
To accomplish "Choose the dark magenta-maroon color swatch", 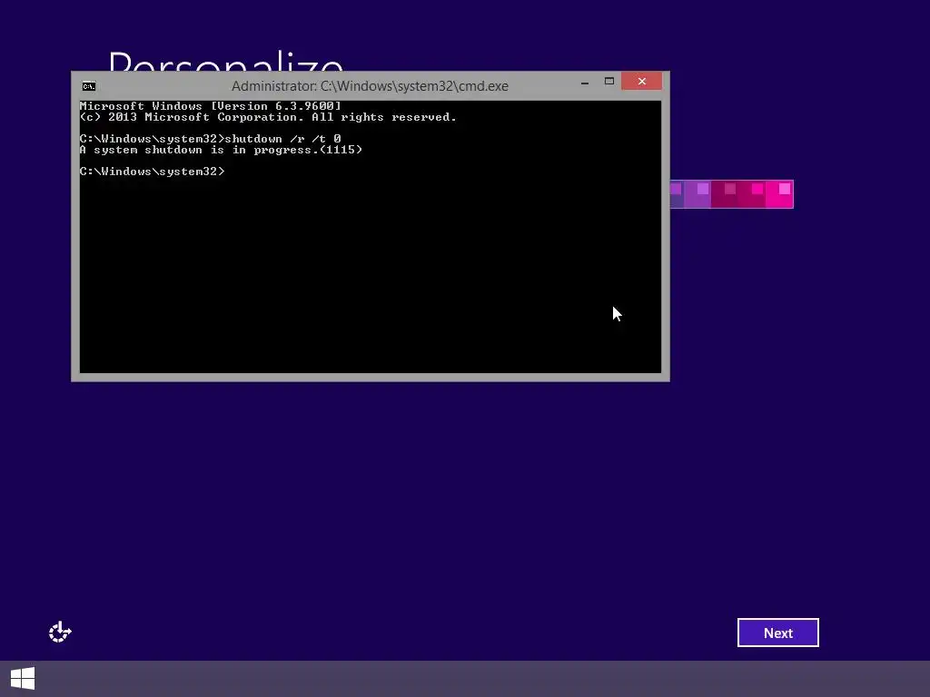I will click(725, 194).
